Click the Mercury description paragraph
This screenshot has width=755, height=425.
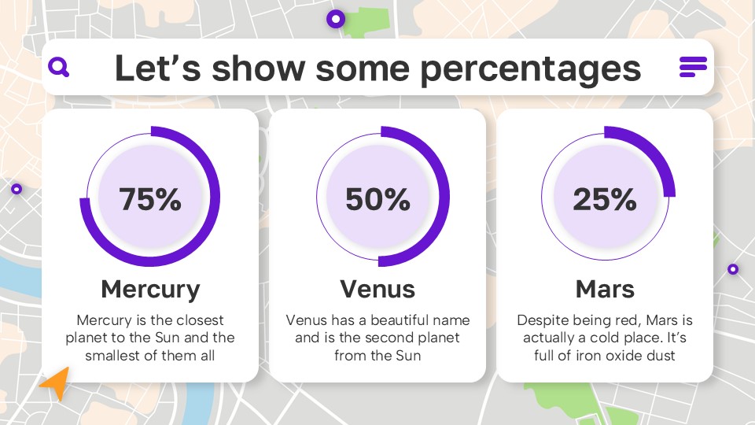[150, 338]
